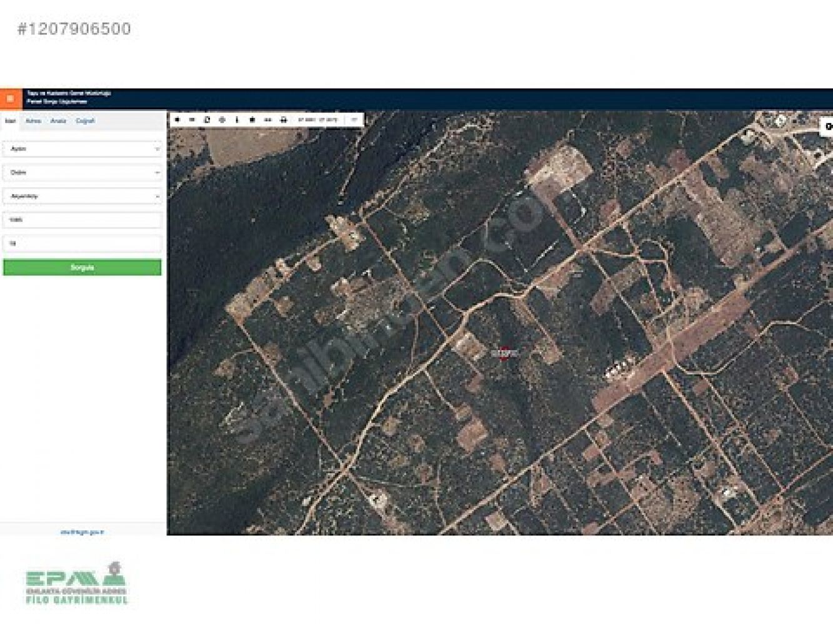Click the crosshair locate icon in toolbar
This screenshot has height=624, width=833.
(x=222, y=120)
